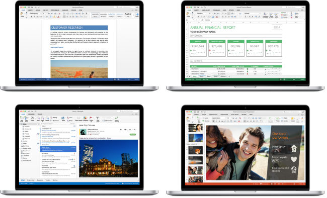This screenshot has height=198, width=327.
Task: Open the Page Layout tab in Excel
Action: tap(206, 10)
